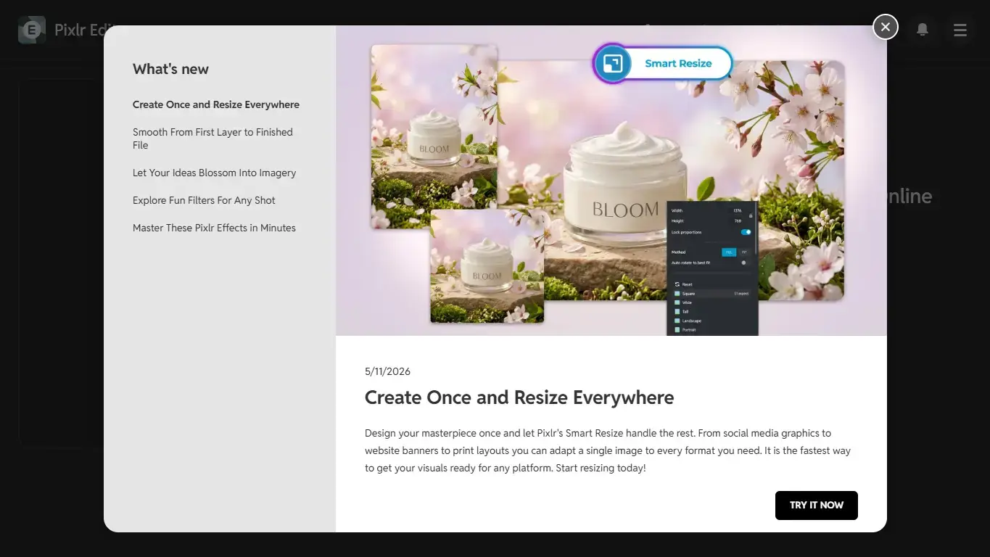The image size is (990, 557).
Task: Open Explore Fun Filters For Any Shot
Action: coord(204,200)
